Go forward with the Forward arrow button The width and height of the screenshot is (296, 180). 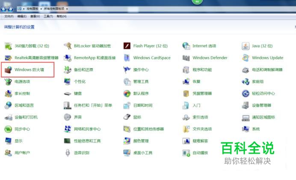10,9
